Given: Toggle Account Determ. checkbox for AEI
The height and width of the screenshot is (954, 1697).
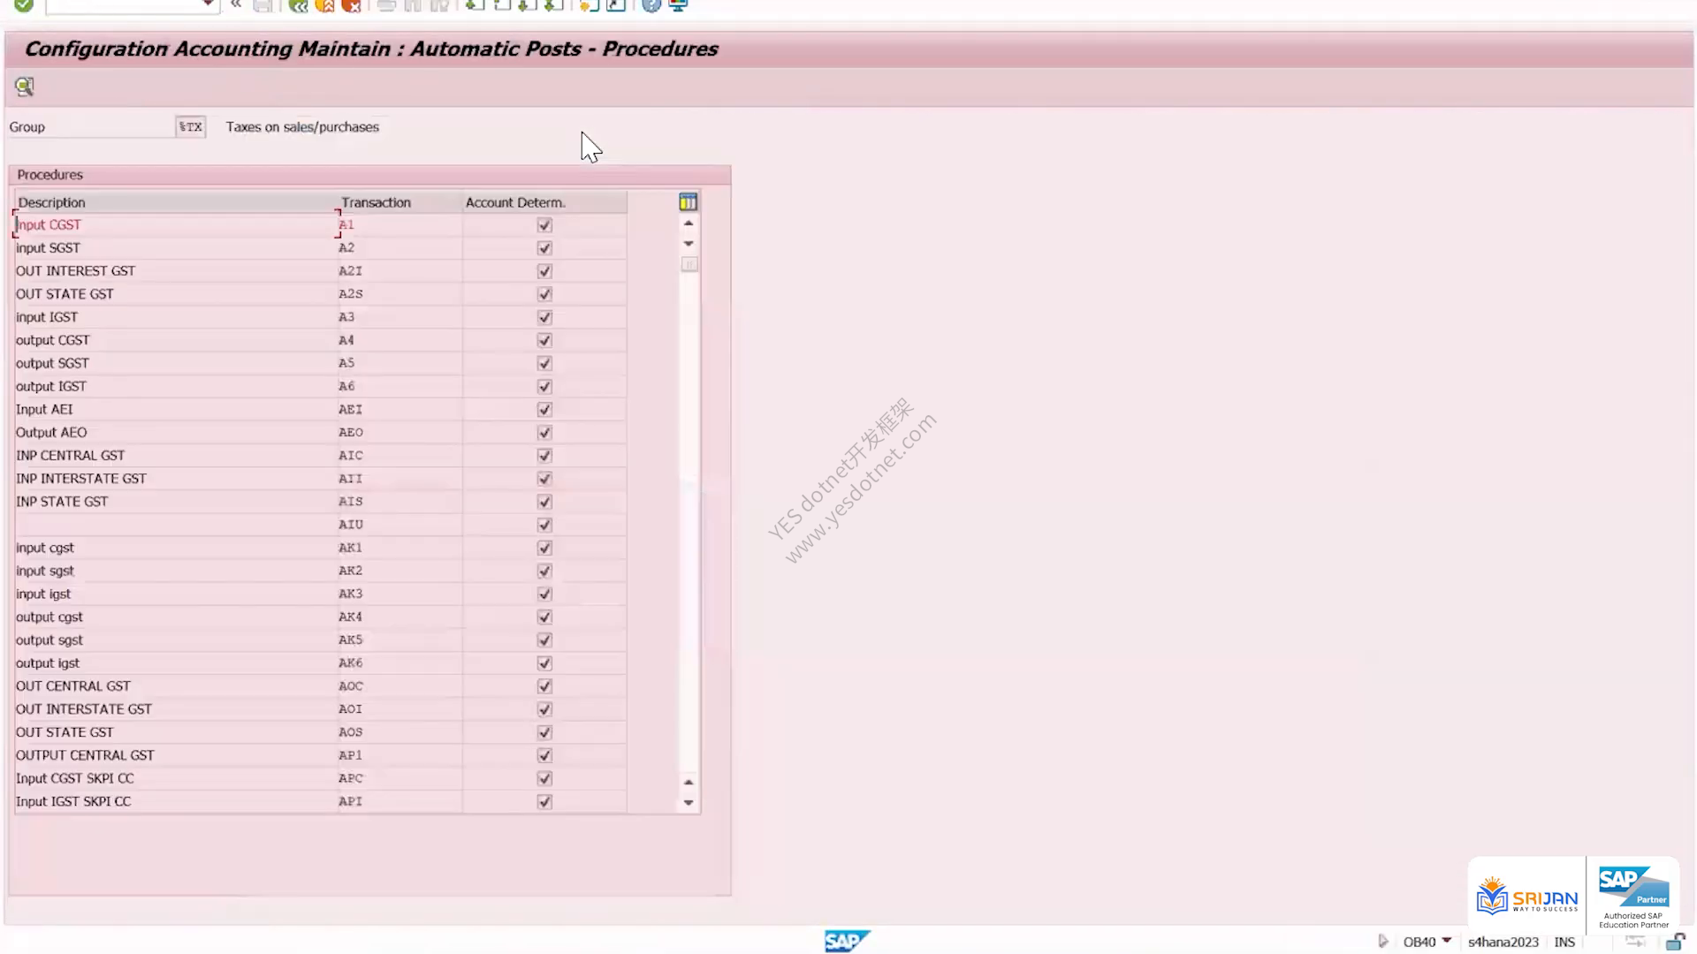Looking at the screenshot, I should pos(544,410).
